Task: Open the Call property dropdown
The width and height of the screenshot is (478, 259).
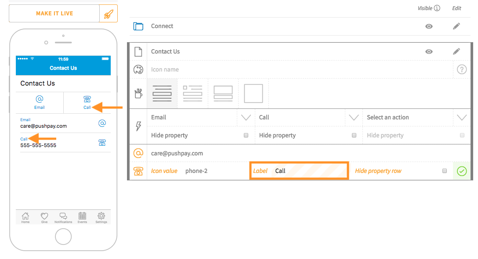Action: [354, 117]
